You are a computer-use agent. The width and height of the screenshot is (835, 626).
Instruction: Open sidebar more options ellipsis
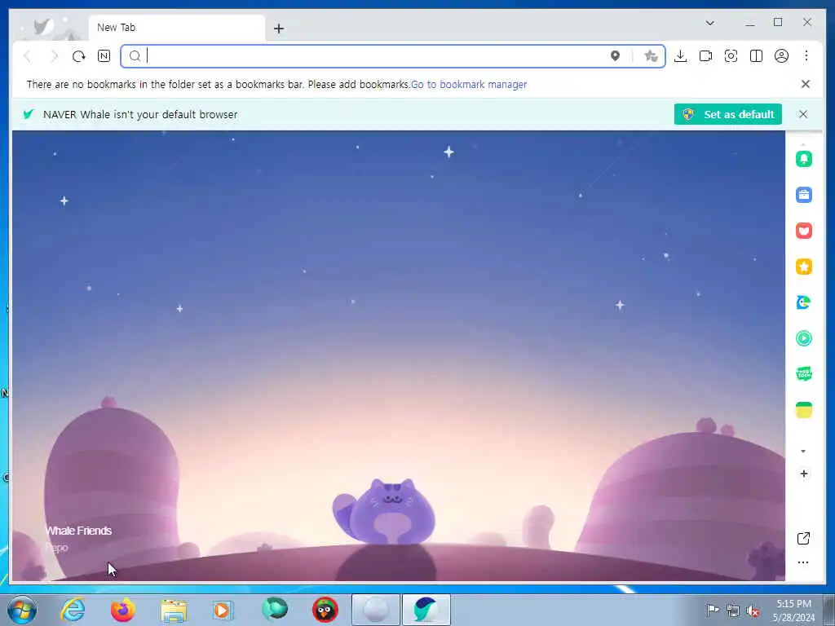click(803, 562)
